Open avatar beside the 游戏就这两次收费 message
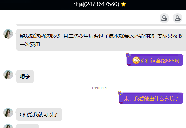This screenshot has height=128, width=186. point(8,34)
